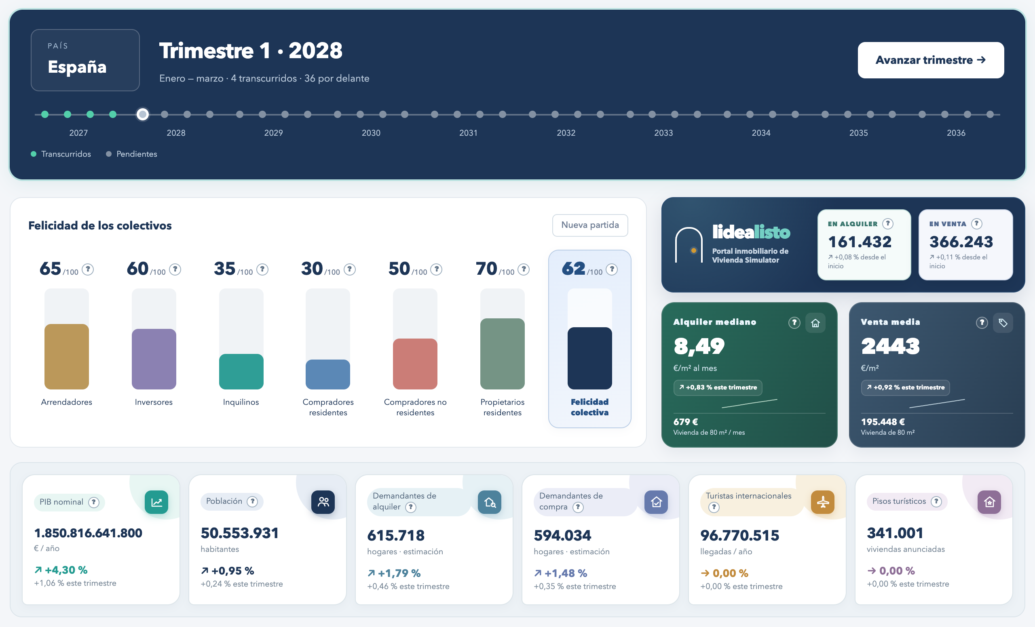Click the value '594.034' hogares
This screenshot has height=627, width=1035.
562,536
